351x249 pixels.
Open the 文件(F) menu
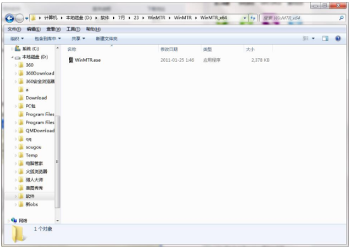[14, 29]
